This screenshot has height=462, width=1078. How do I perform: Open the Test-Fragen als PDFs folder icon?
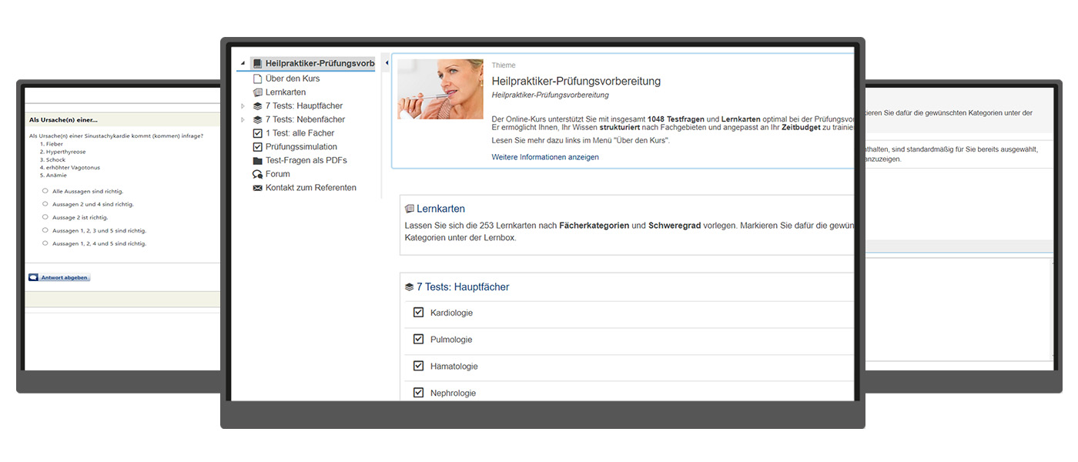click(257, 161)
